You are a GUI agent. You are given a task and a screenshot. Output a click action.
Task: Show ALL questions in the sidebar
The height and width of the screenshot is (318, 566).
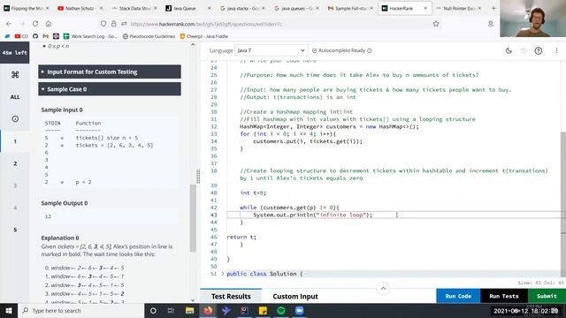click(15, 97)
